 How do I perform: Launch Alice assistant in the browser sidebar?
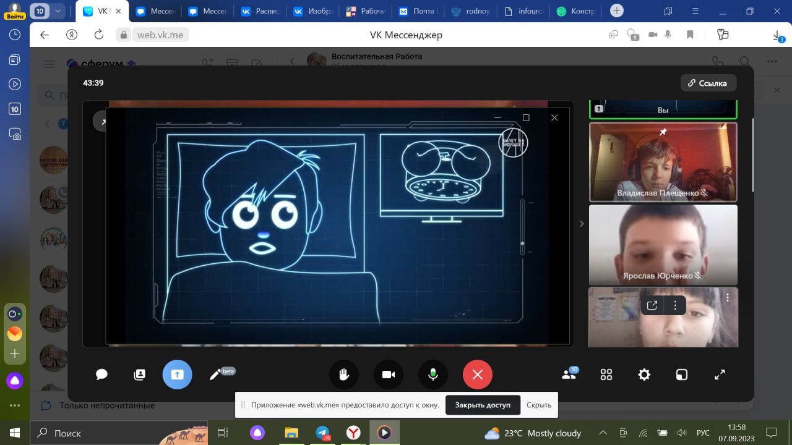pyautogui.click(x=15, y=380)
